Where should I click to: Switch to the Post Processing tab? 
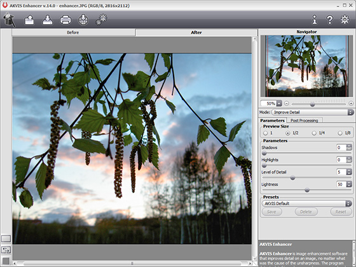[304, 120]
